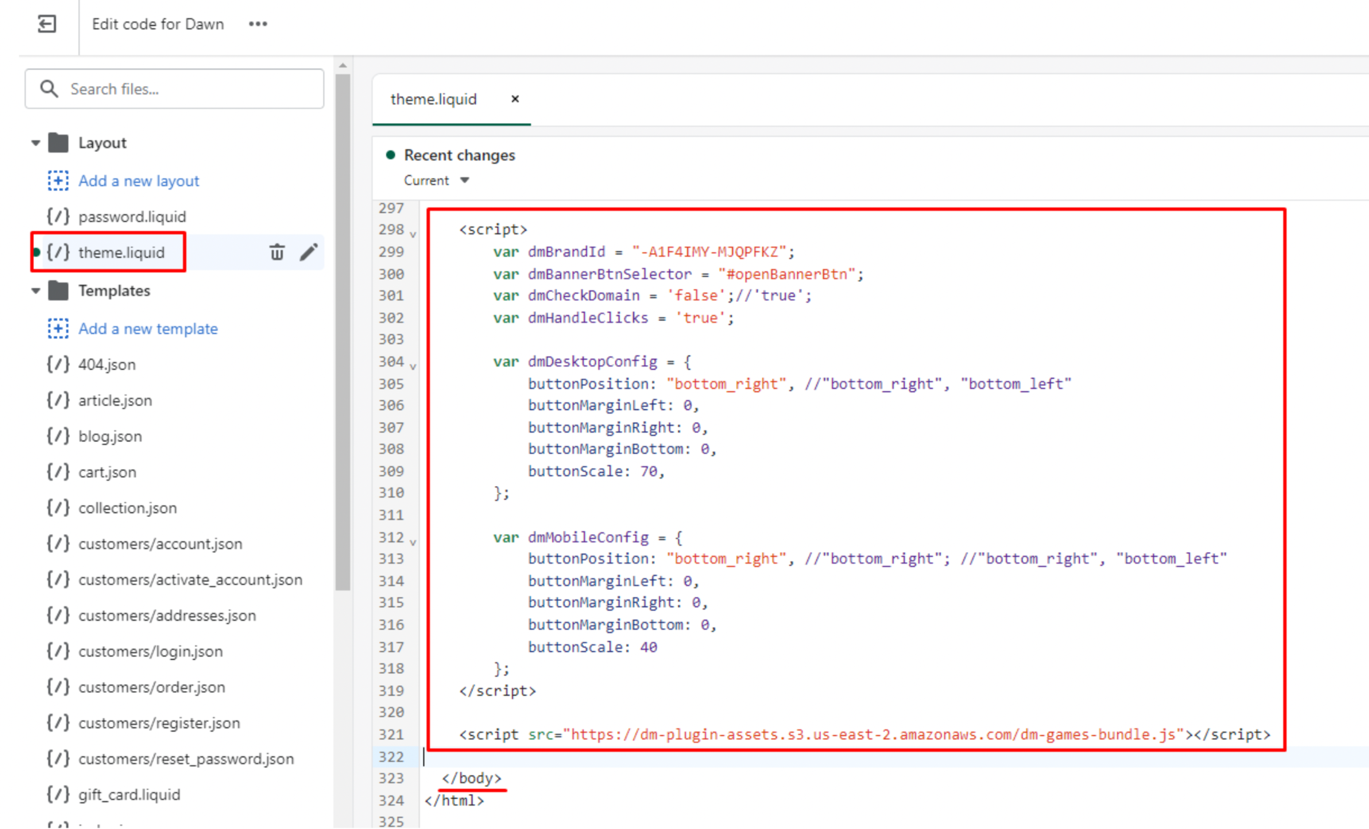1369x829 pixels.
Task: Click the blog.json code file icon
Action: pyautogui.click(x=58, y=436)
